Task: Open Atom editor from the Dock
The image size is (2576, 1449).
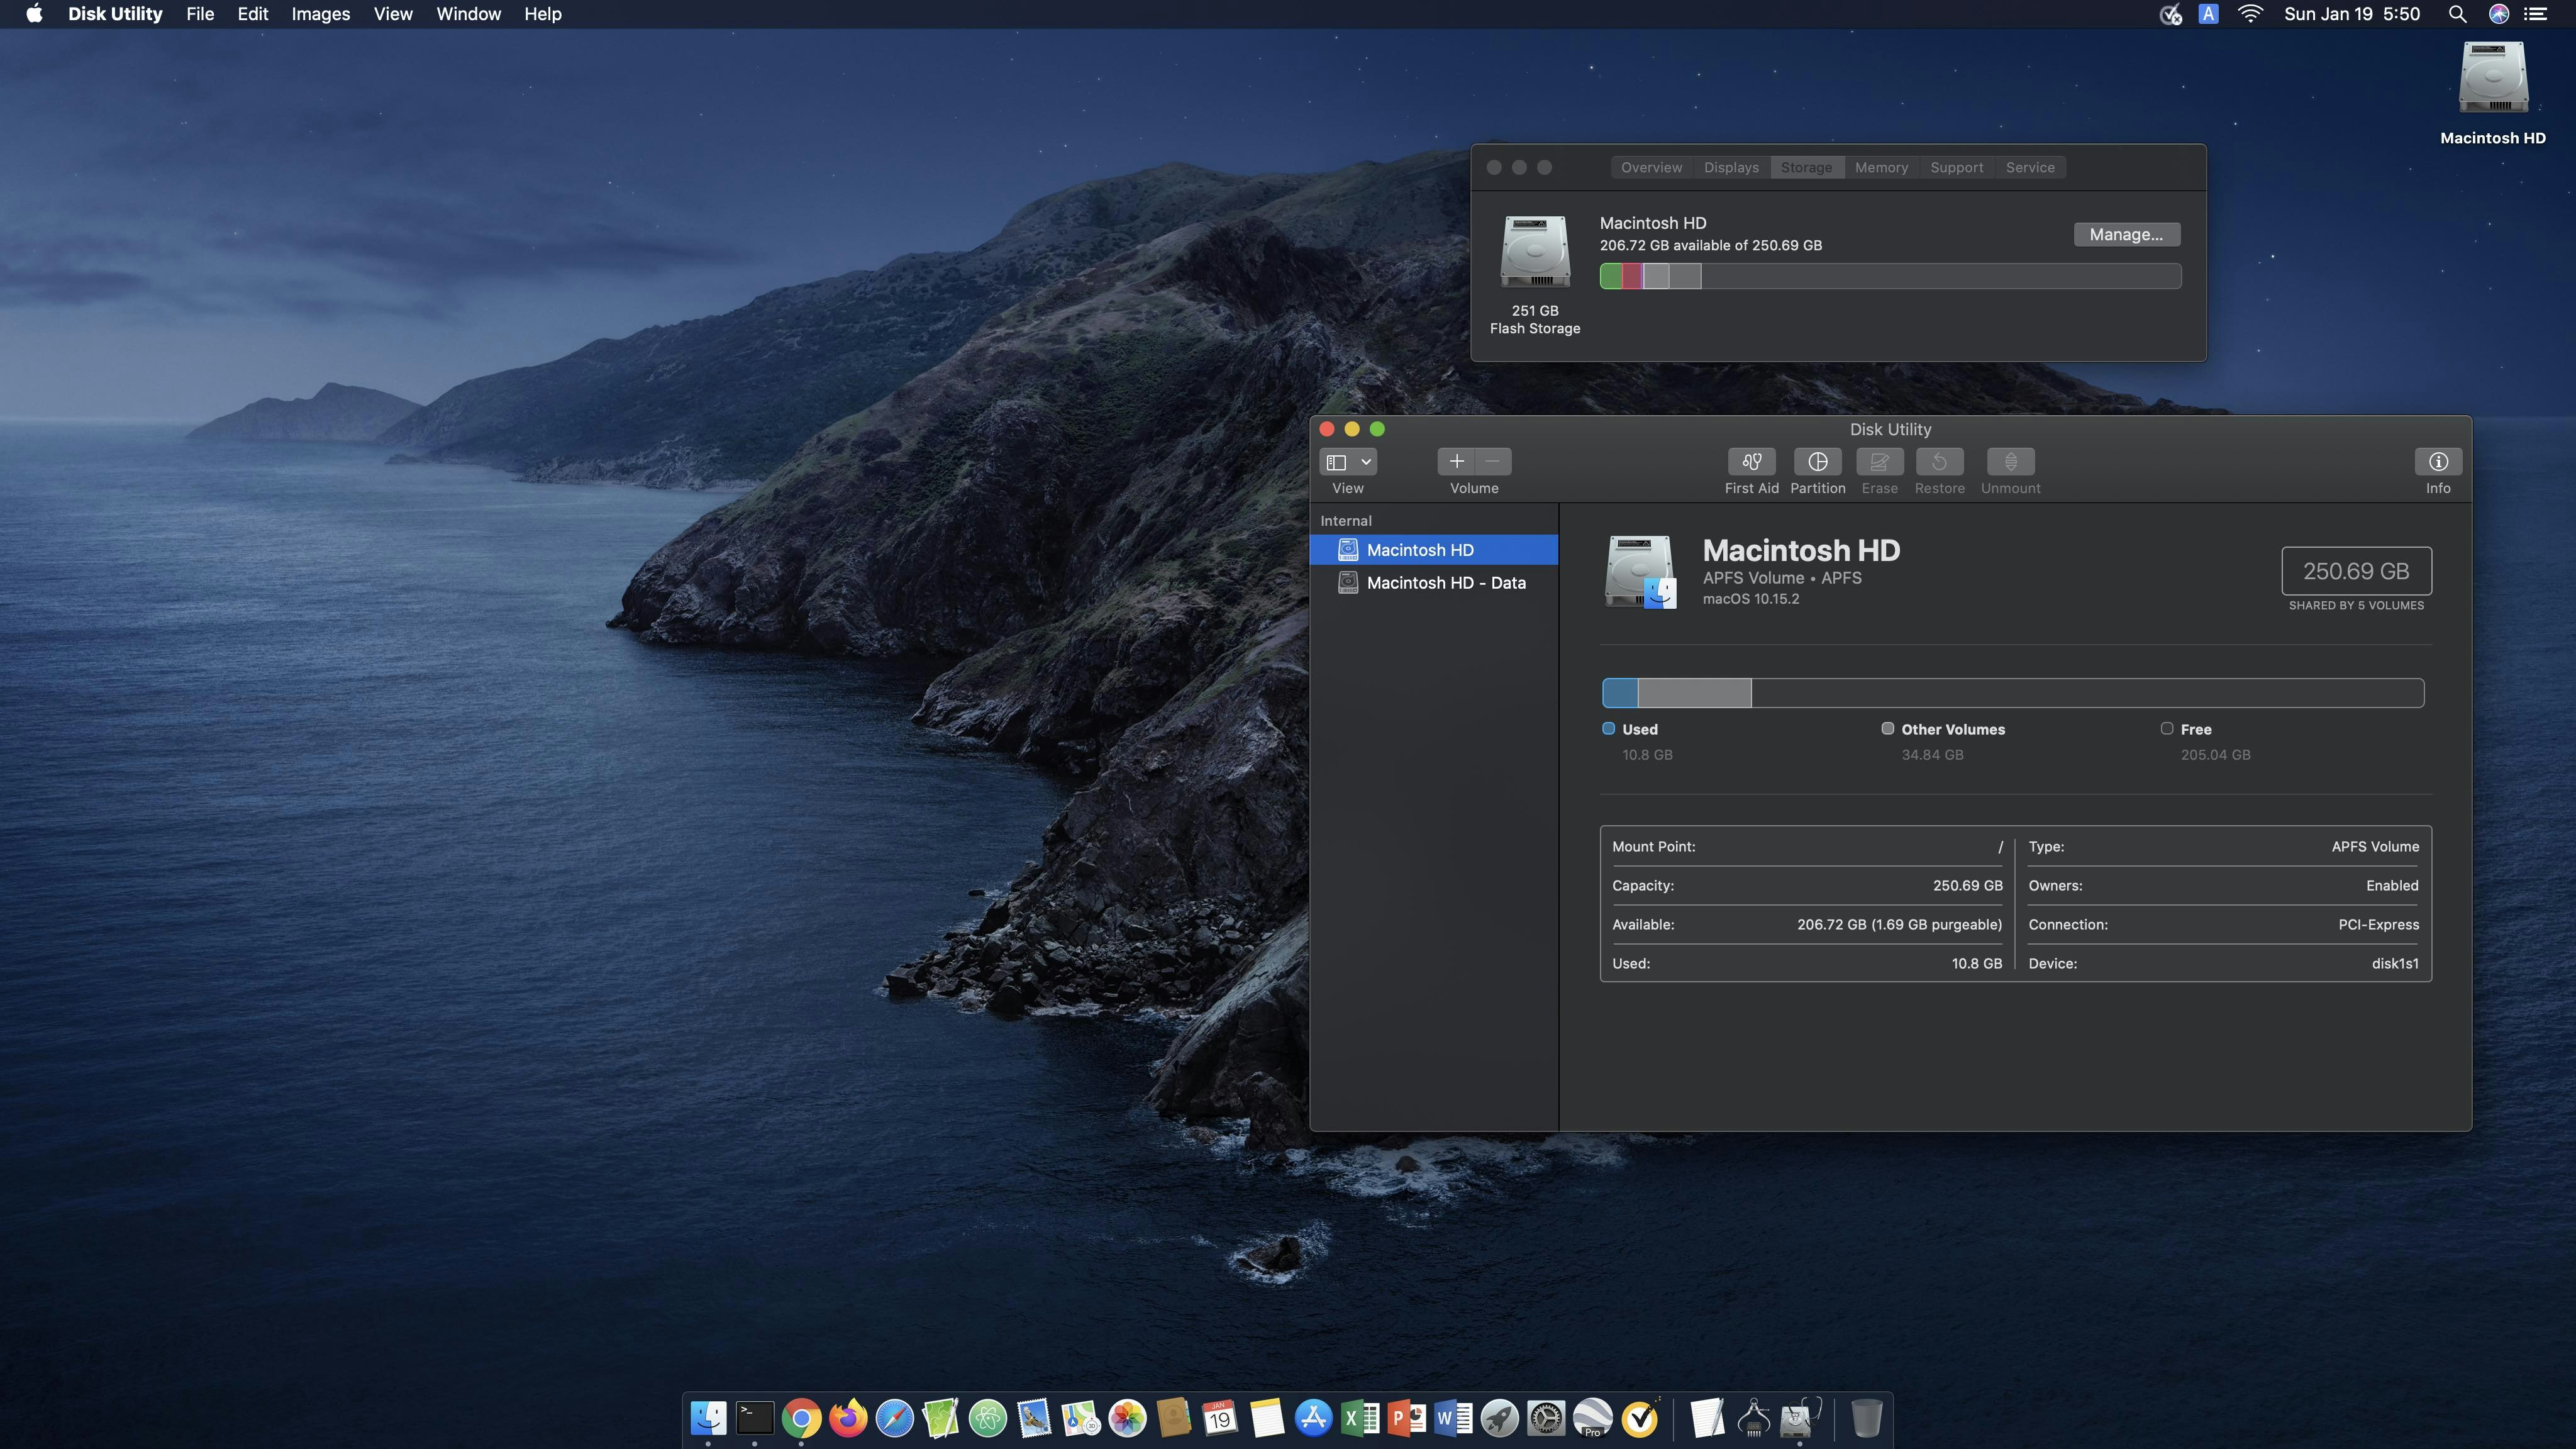Action: point(987,1418)
